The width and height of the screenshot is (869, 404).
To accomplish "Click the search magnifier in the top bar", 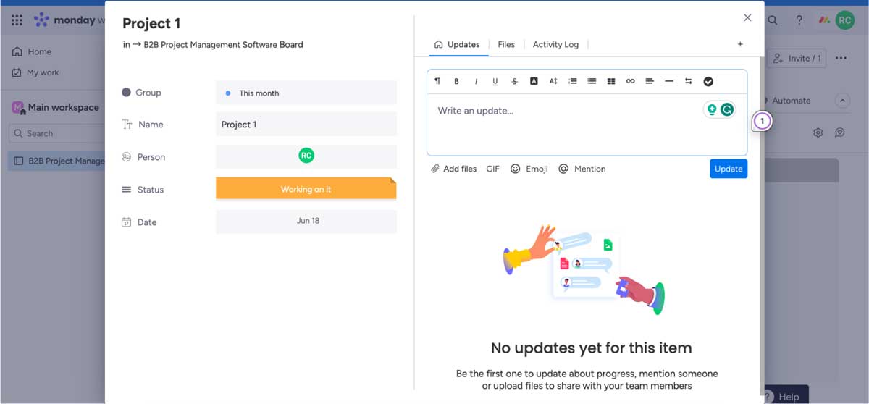I will [x=773, y=20].
